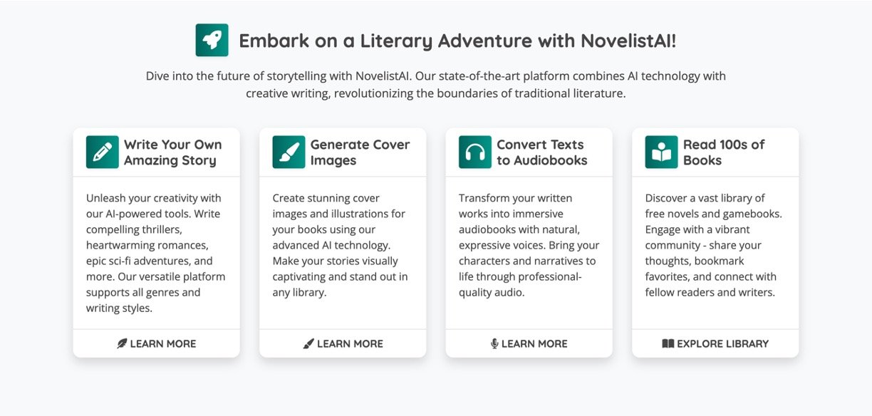Click the microphone icon beside third Learn More
Image resolution: width=872 pixels, height=416 pixels.
tap(494, 343)
